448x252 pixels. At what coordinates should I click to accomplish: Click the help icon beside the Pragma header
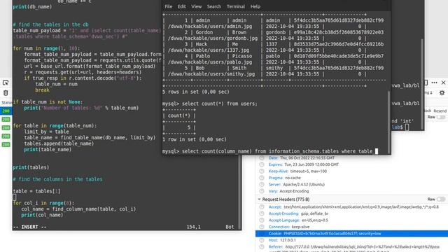click(x=262, y=178)
